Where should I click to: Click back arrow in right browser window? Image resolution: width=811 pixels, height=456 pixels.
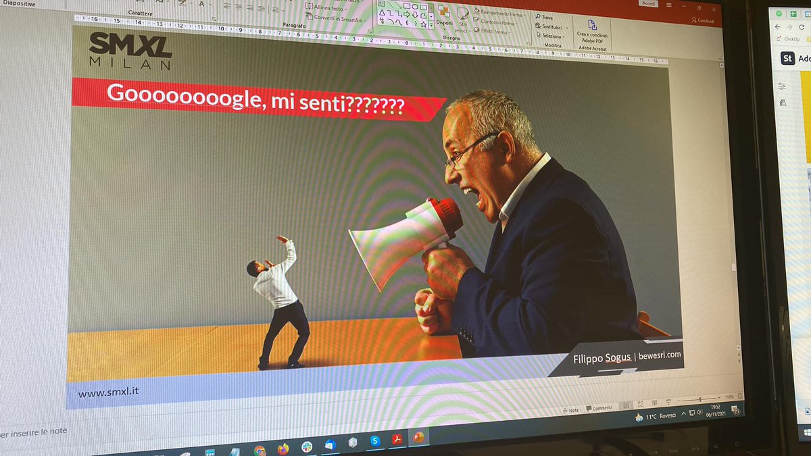pos(779,27)
